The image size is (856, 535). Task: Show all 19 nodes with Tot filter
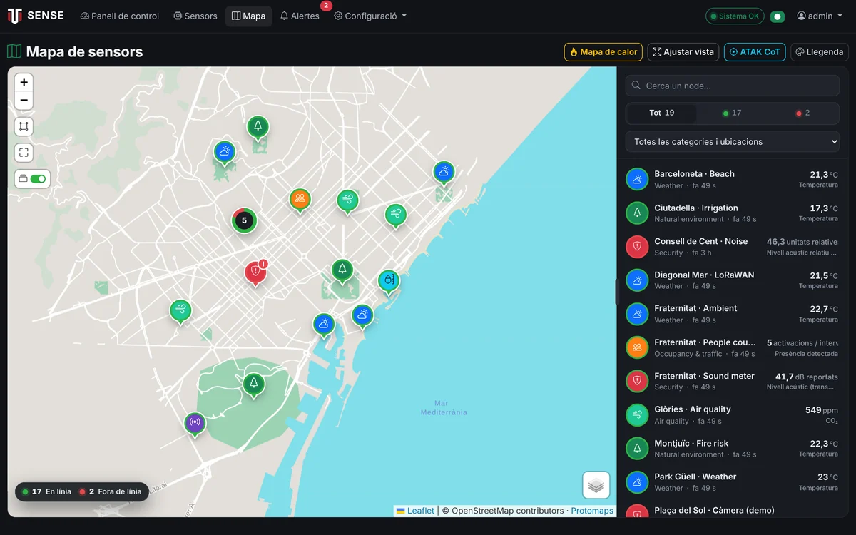[661, 113]
